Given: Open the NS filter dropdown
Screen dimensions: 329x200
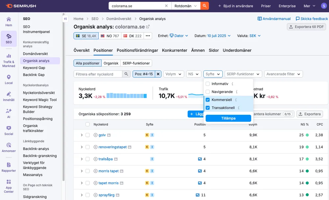Looking at the screenshot, I should 193,74.
